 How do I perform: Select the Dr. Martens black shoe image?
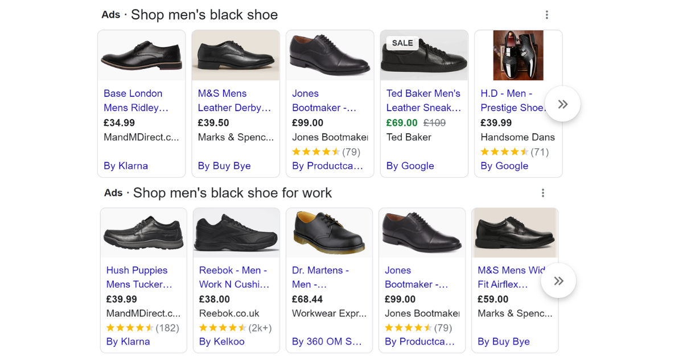tap(329, 232)
